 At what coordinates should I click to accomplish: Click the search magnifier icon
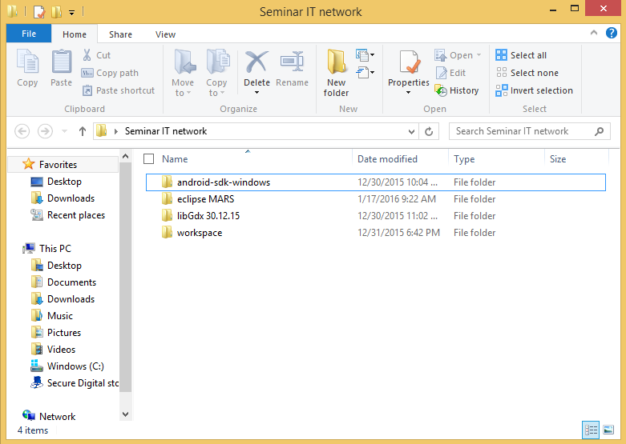(599, 131)
